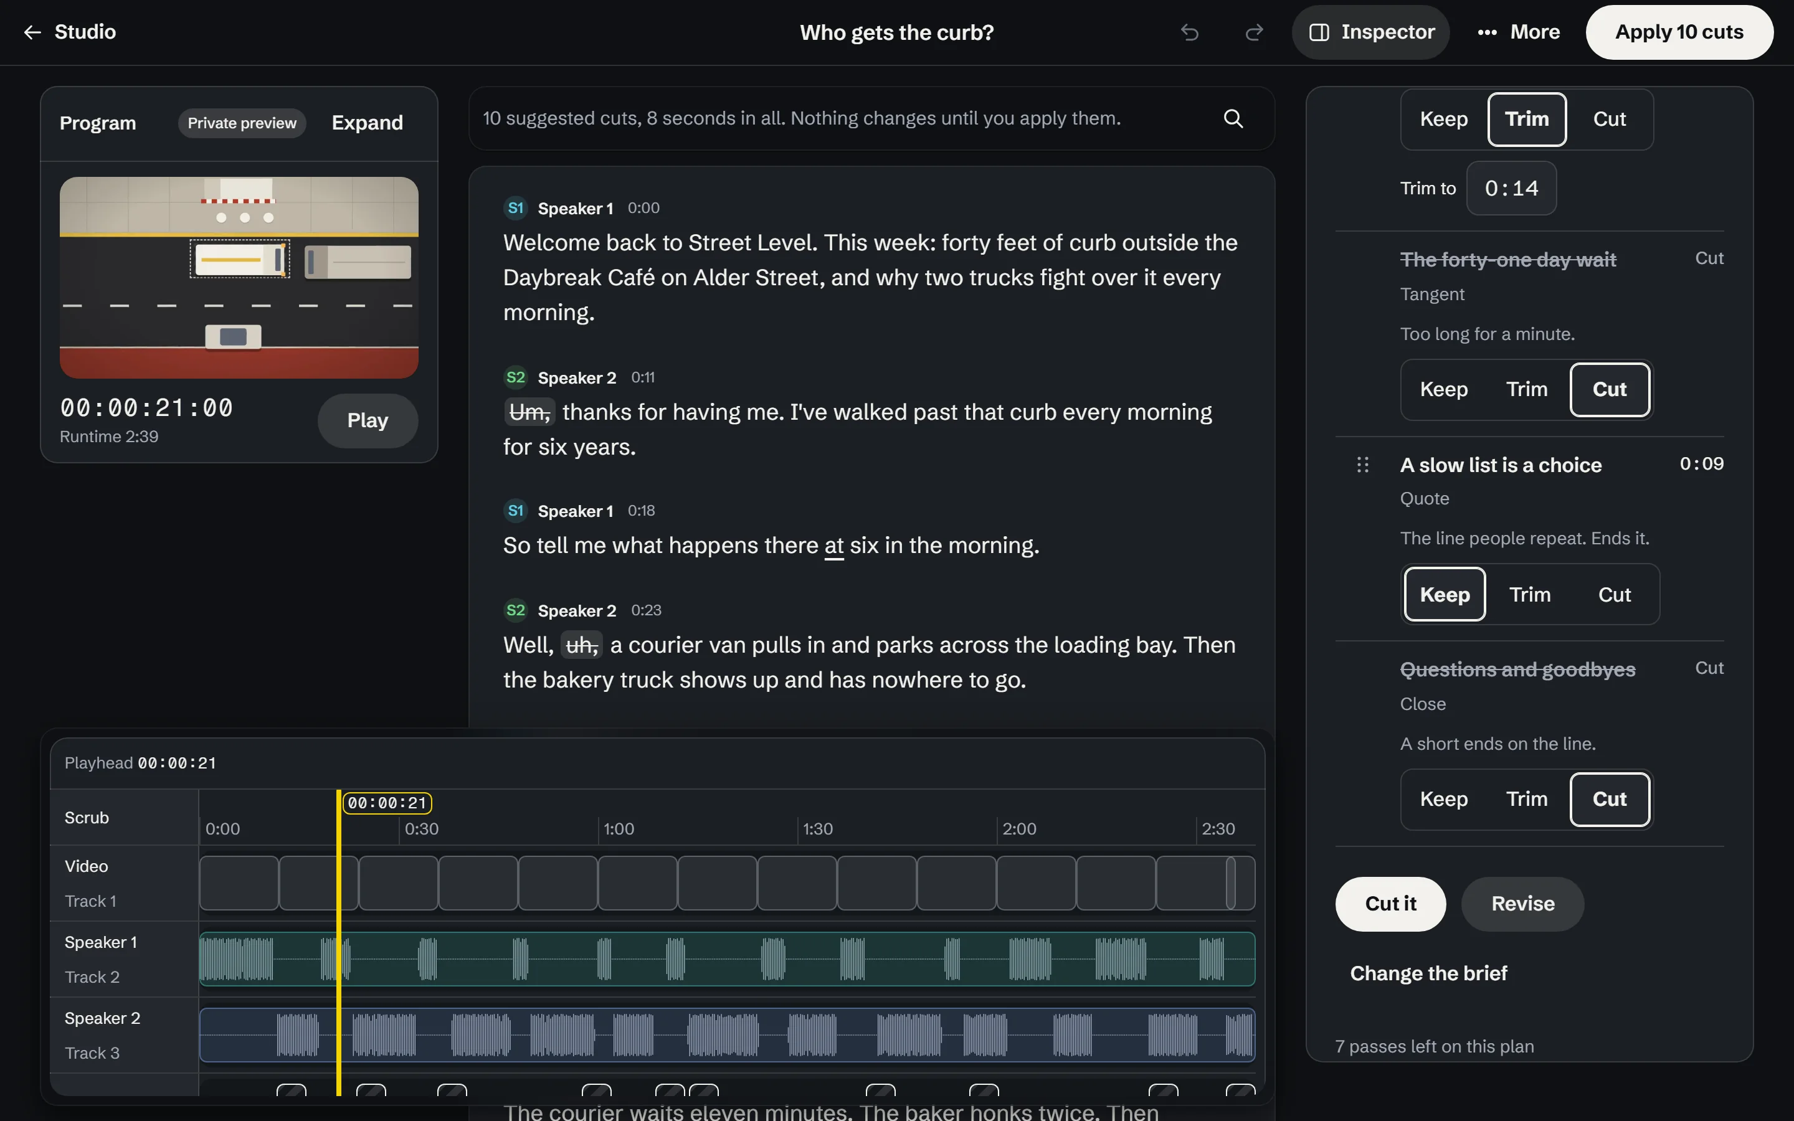Screen dimensions: 1794x1121
Task: Click the Revise button
Action: click(x=1522, y=904)
